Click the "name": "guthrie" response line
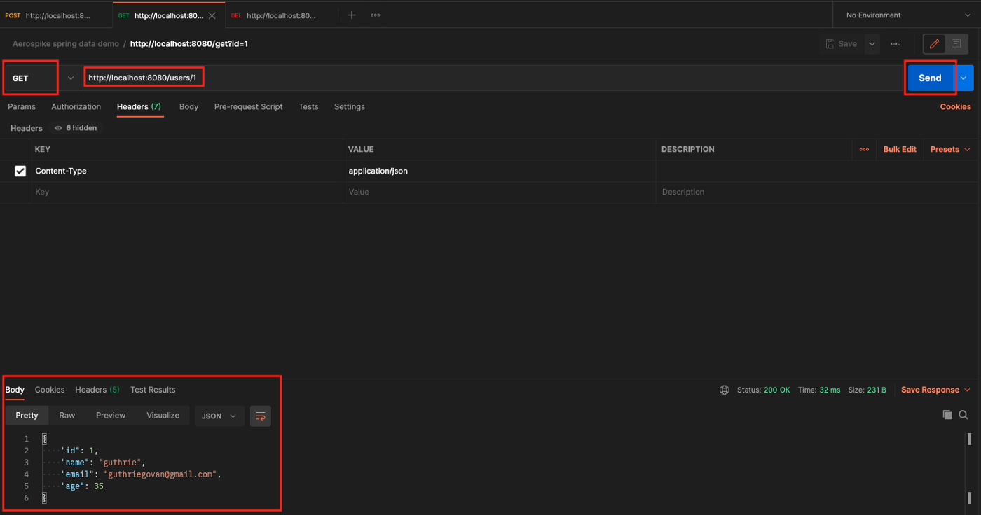Image resolution: width=981 pixels, height=515 pixels. click(x=103, y=462)
